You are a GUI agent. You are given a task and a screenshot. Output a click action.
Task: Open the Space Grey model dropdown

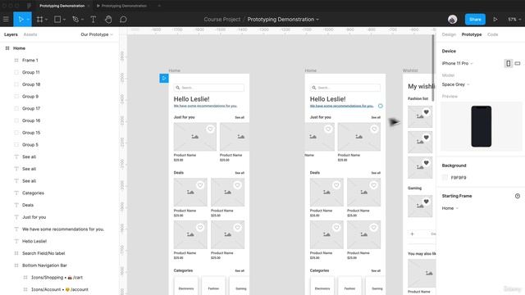[456, 84]
